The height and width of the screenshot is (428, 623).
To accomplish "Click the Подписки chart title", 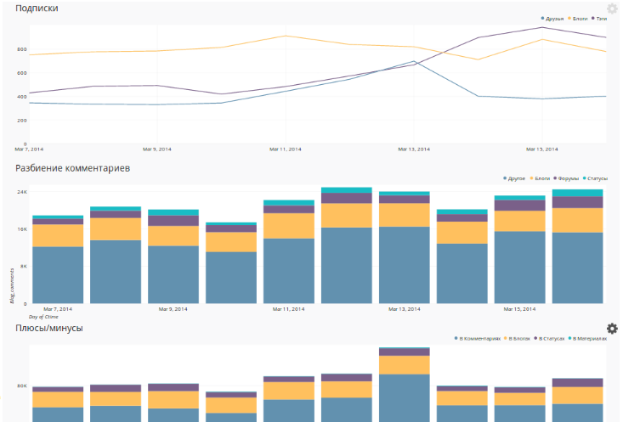I will pyautogui.click(x=37, y=8).
